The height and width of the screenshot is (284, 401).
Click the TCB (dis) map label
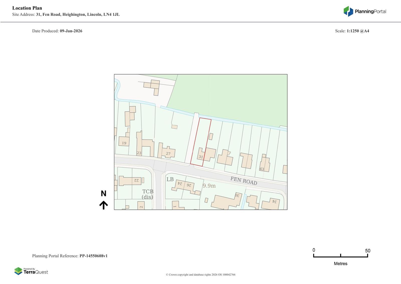tap(147, 194)
